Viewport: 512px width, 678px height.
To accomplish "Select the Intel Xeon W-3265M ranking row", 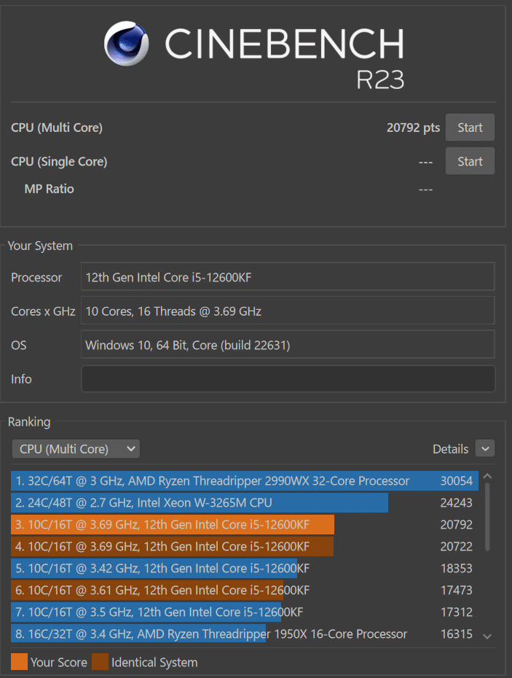I will [x=245, y=502].
